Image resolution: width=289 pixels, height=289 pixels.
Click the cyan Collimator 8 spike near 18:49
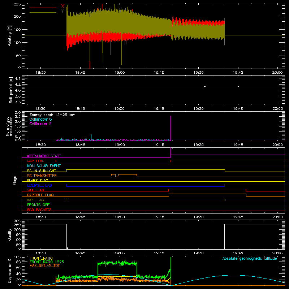(x=91, y=137)
